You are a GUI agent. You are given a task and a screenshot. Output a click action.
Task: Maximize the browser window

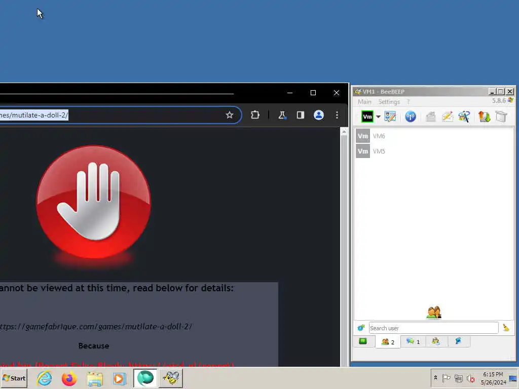[313, 93]
